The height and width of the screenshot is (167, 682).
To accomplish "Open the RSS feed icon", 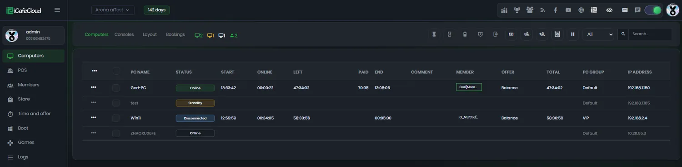I will point(542,10).
